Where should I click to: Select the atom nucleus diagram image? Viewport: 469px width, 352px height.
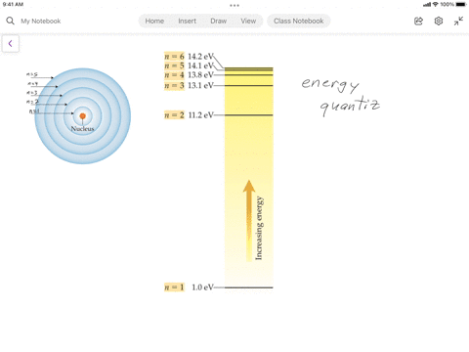click(82, 115)
